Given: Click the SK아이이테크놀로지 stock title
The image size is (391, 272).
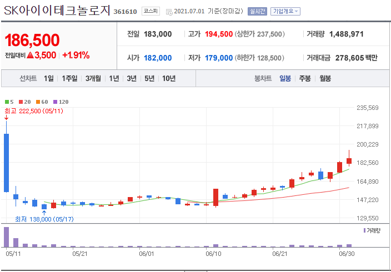Looking at the screenshot, I should click(57, 11).
